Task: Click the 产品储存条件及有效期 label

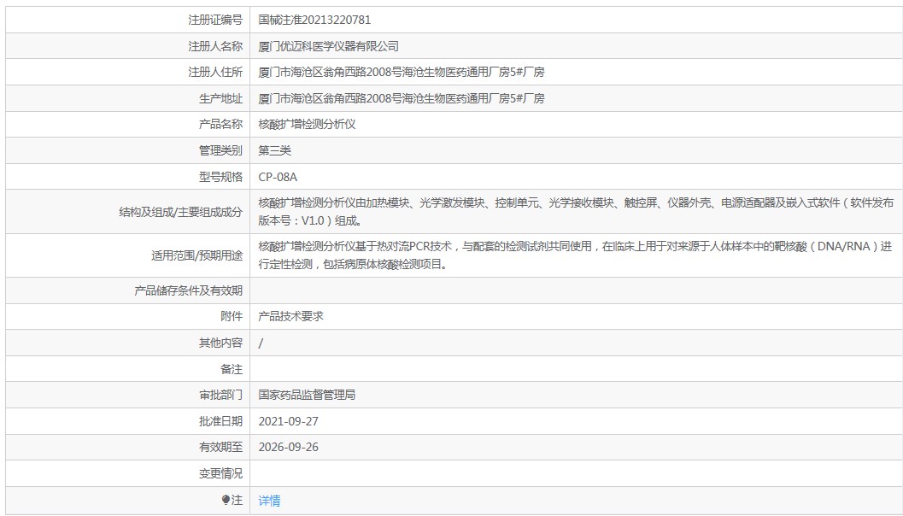Action: click(188, 290)
